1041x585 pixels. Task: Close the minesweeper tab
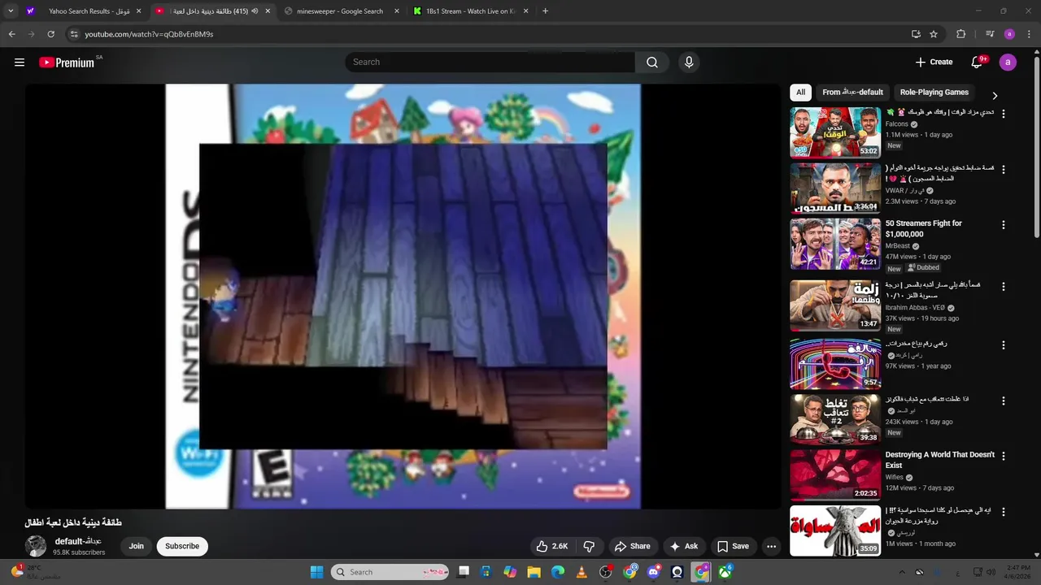click(x=396, y=11)
